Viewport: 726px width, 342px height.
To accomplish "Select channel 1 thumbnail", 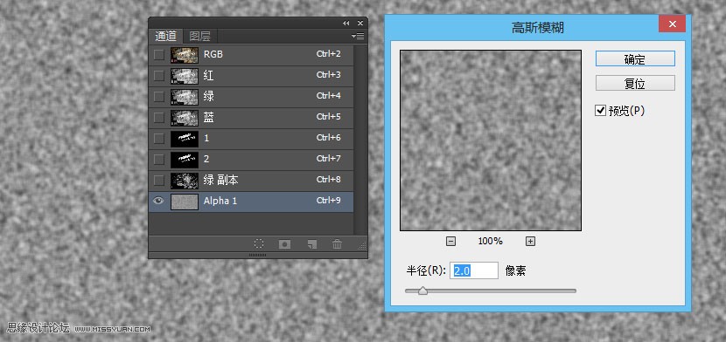I will (185, 138).
